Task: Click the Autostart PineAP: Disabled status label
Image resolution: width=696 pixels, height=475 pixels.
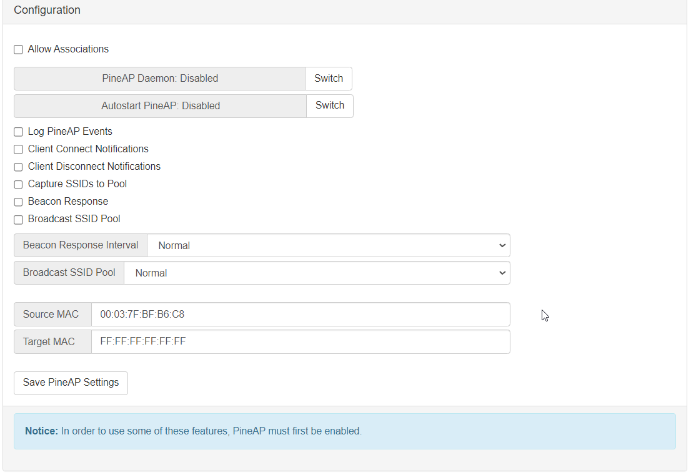Action: click(160, 105)
